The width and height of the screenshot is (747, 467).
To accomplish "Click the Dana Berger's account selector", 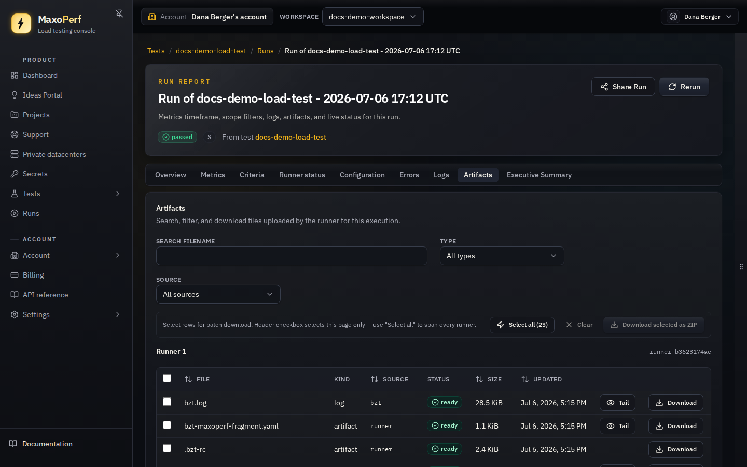I will tap(207, 17).
